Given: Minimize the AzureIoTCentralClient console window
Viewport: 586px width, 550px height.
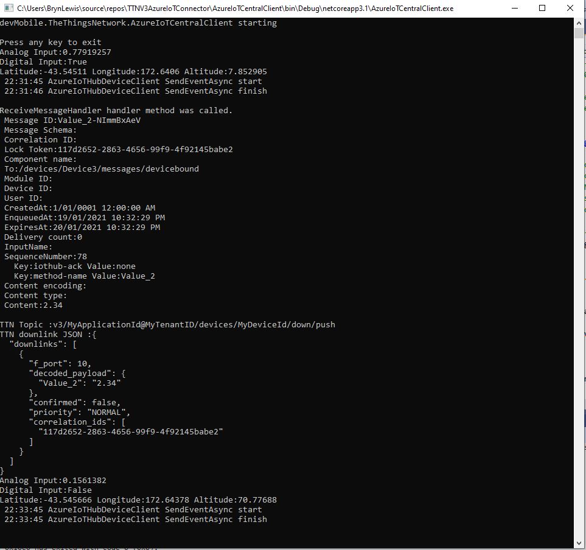Looking at the screenshot, I should pos(513,9).
